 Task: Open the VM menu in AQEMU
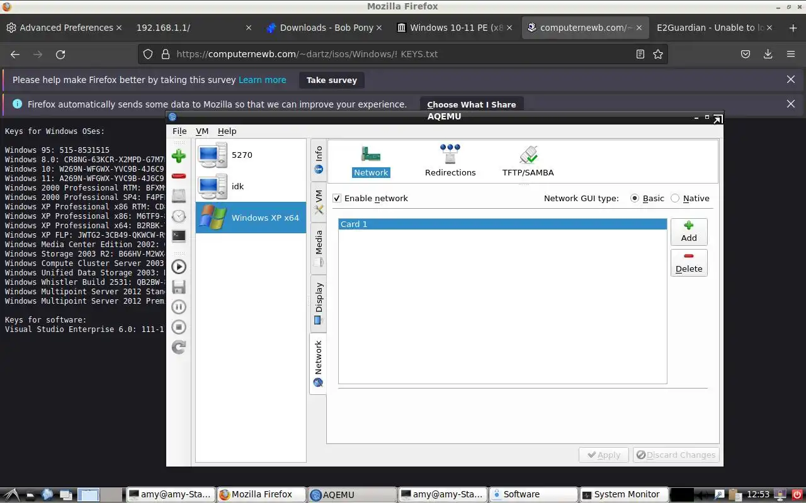pos(202,131)
